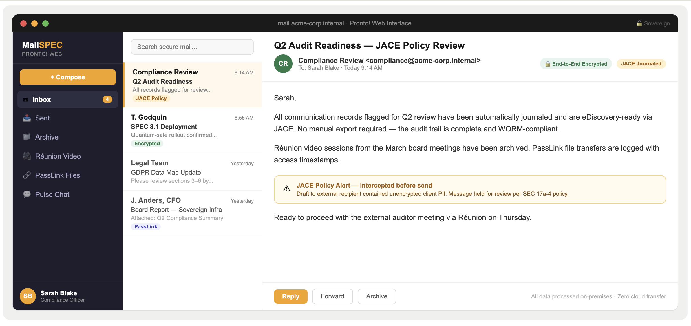Click the Sovereign lock icon in title bar
The height and width of the screenshot is (326, 691).
coord(639,23)
